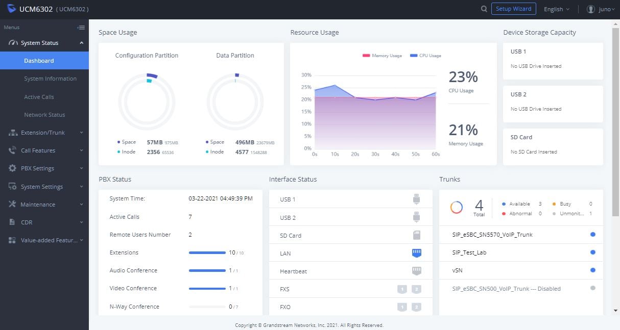This screenshot has width=620, height=330.
Task: Open the SIP_Test_Lab trunk entry
Action: [469, 252]
